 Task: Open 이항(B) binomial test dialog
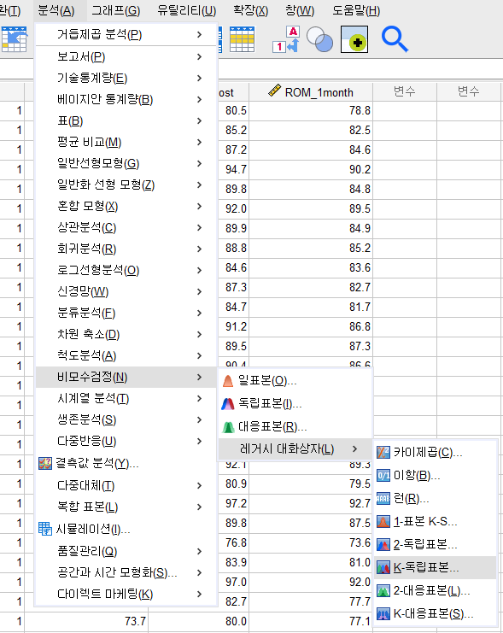click(x=436, y=475)
